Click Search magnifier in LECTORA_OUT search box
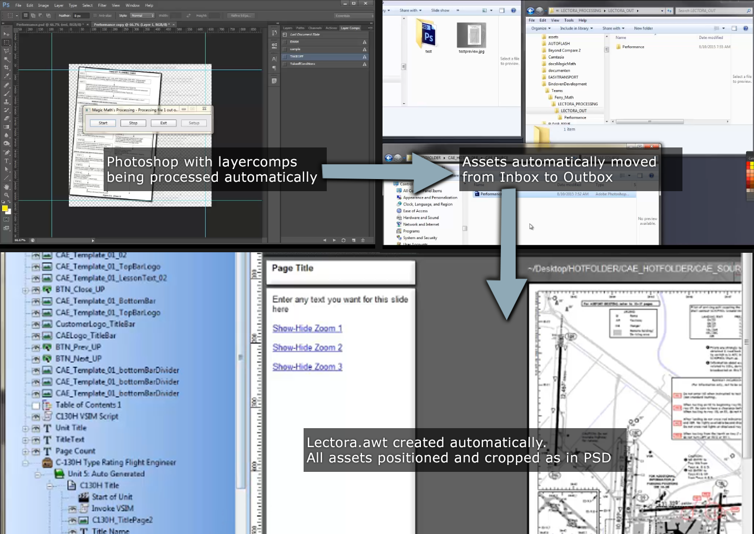Image resolution: width=754 pixels, height=534 pixels. (x=748, y=11)
